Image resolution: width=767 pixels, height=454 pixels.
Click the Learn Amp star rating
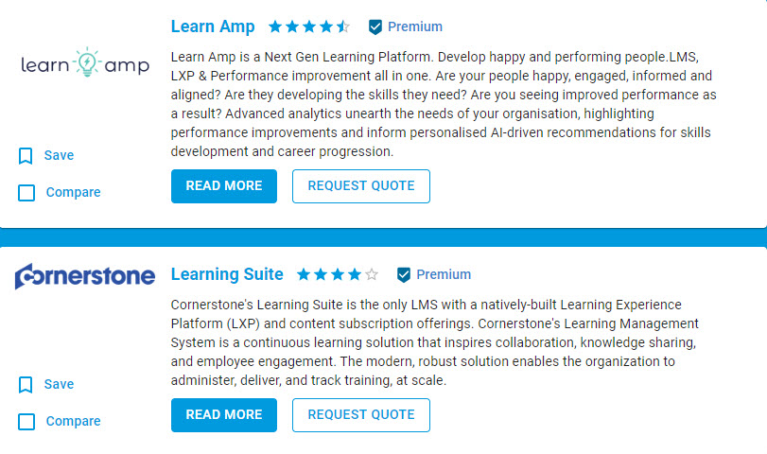pos(309,26)
